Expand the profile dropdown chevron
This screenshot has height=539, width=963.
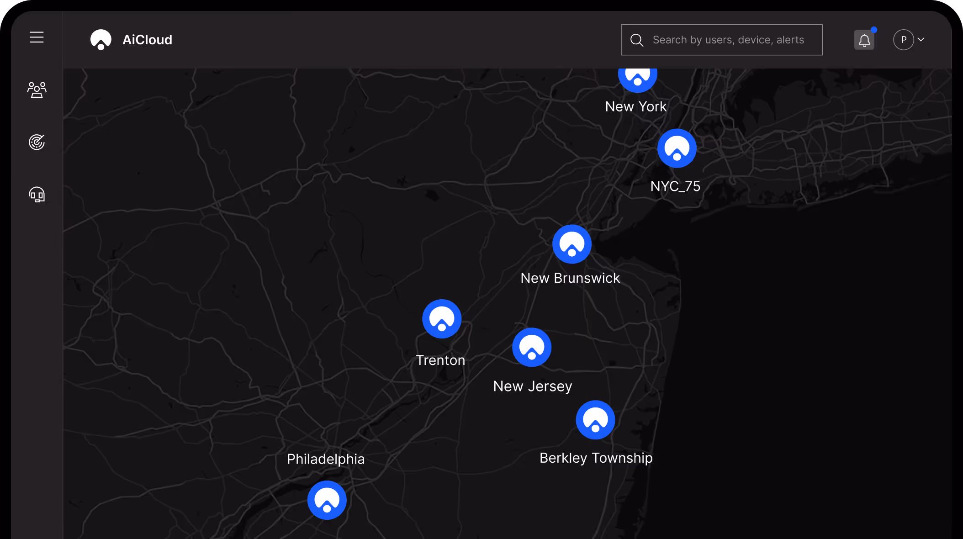(921, 40)
